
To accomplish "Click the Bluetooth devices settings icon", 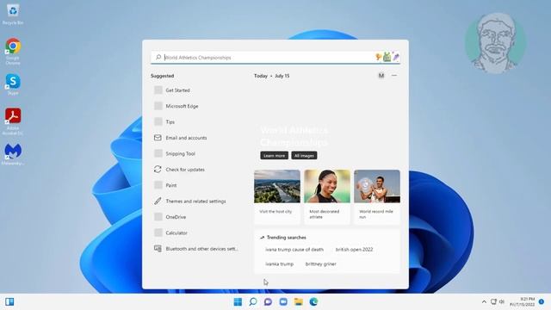I will (x=158, y=249).
